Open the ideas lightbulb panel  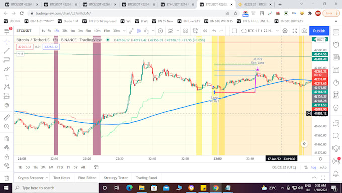[336, 108]
